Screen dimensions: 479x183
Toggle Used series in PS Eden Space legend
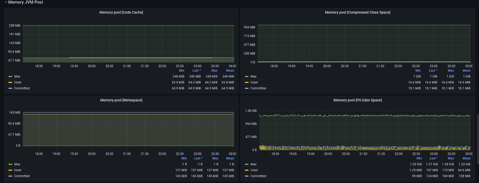254,170
